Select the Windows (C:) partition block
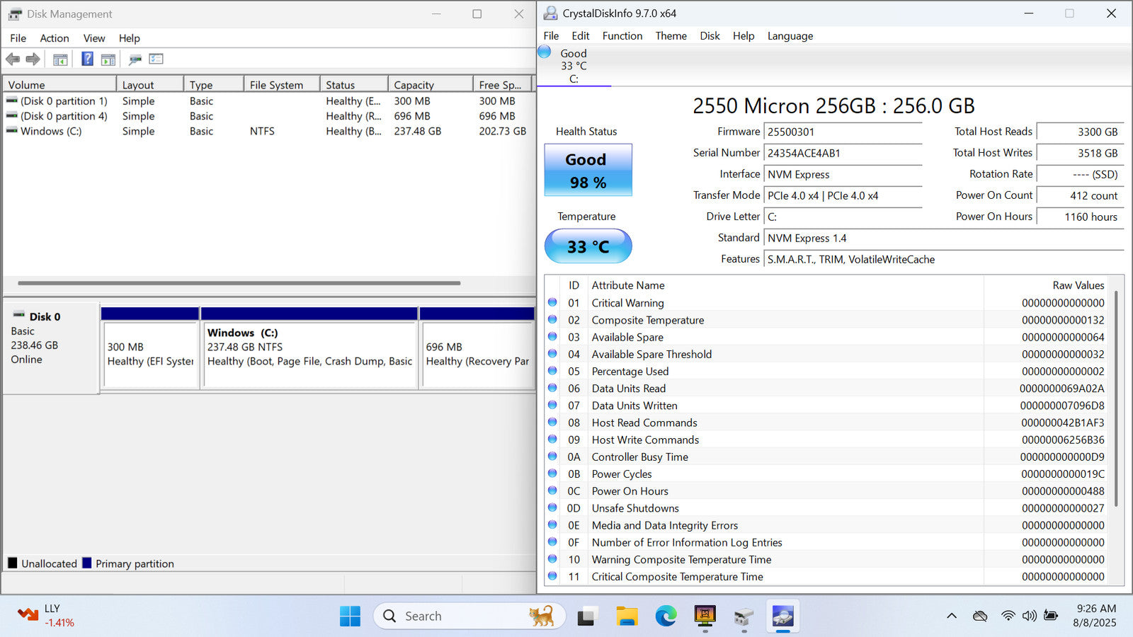Image resolution: width=1133 pixels, height=637 pixels. (309, 354)
